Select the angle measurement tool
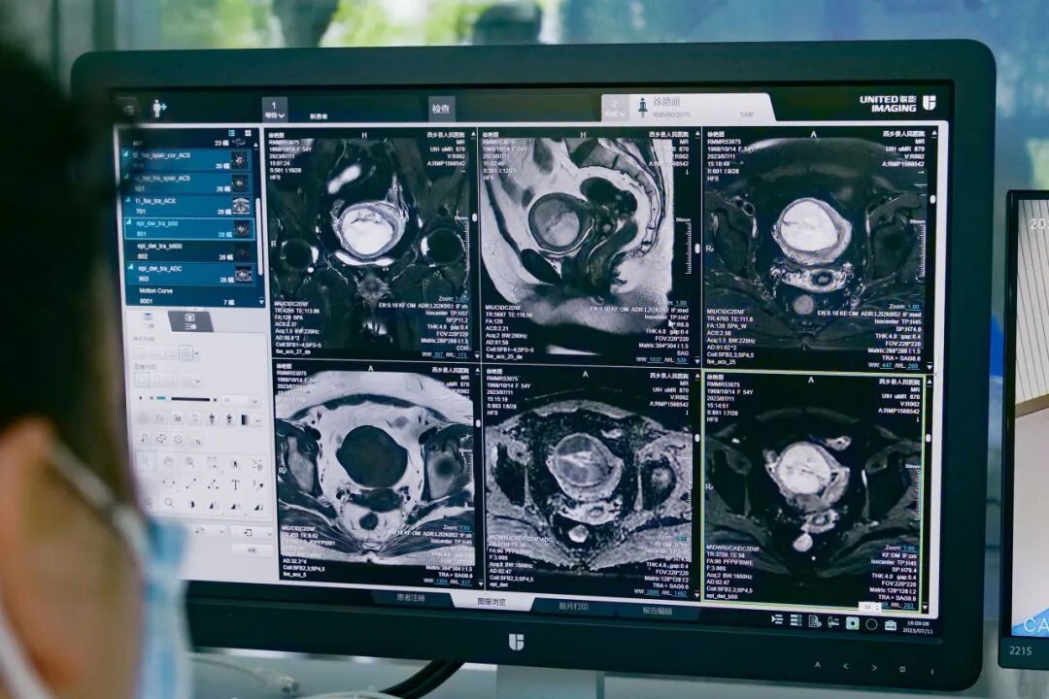This screenshot has height=699, width=1049. [x=213, y=484]
